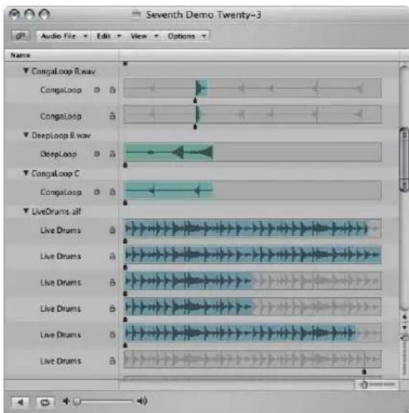Toggle lock on the sixth Live Drums region
Screen dimensions: 409x413
pos(113,361)
